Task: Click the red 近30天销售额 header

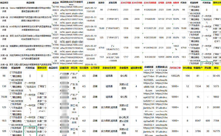Action: tap(150, 2)
